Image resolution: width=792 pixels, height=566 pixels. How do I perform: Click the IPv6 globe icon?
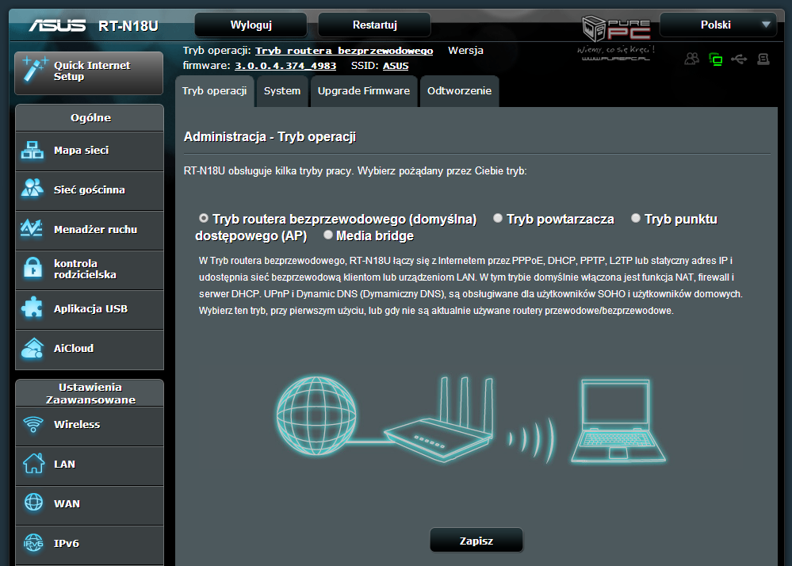click(34, 543)
